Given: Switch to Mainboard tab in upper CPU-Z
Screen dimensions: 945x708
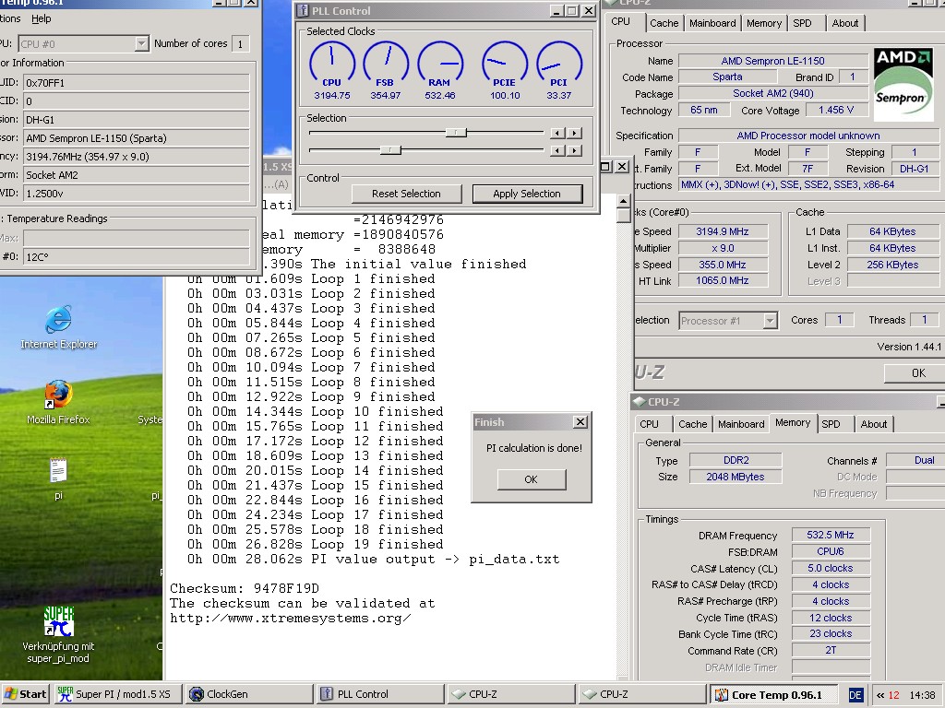Looking at the screenshot, I should pyautogui.click(x=712, y=23).
